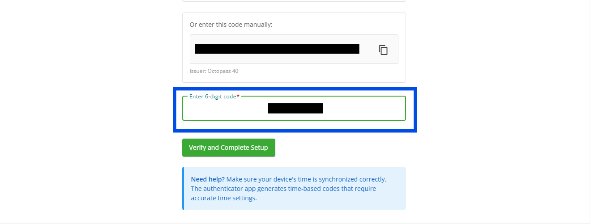The image size is (590, 224).
Task: Click Verify and Complete Setup
Action: [x=229, y=148]
